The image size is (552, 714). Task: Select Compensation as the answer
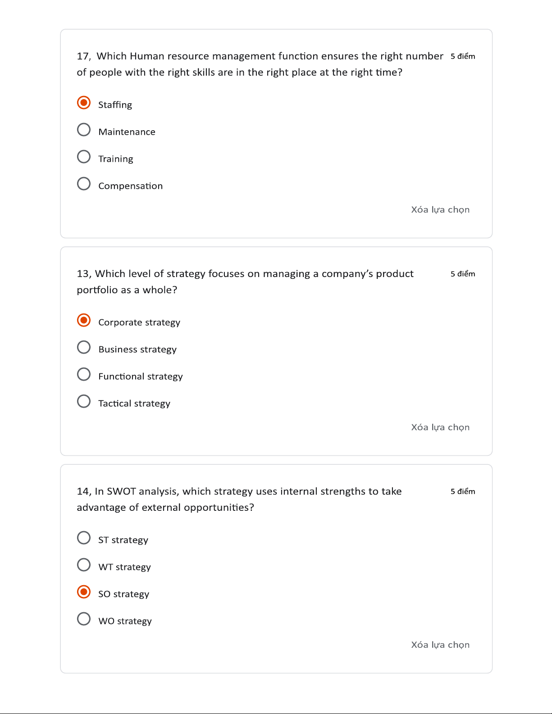84,184
